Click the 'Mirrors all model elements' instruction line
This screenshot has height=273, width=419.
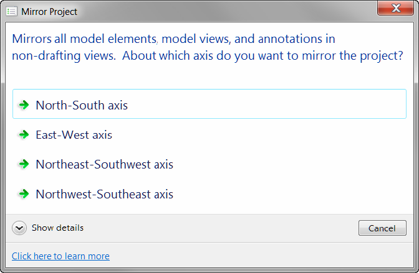pyautogui.click(x=173, y=39)
